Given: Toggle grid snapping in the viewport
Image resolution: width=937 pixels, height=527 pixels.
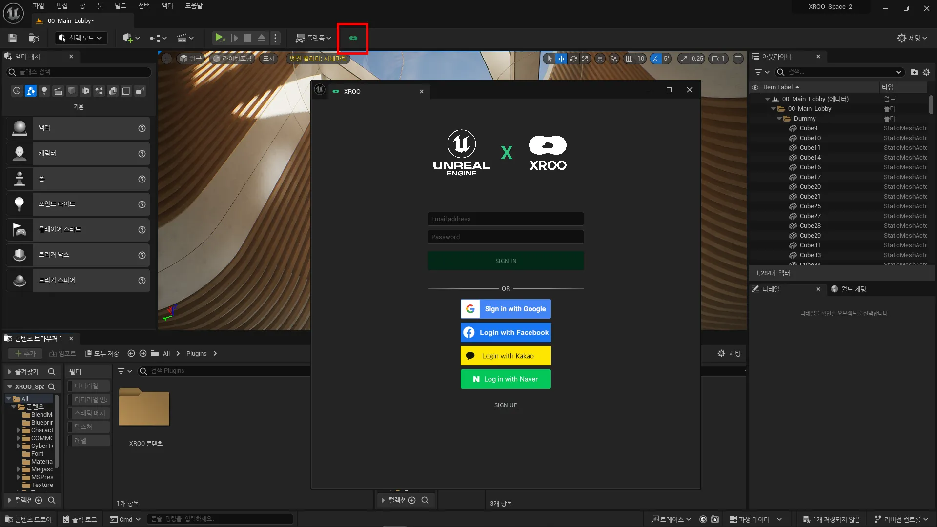Looking at the screenshot, I should click(x=629, y=59).
